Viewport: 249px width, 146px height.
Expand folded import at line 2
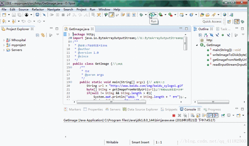tap(71, 38)
